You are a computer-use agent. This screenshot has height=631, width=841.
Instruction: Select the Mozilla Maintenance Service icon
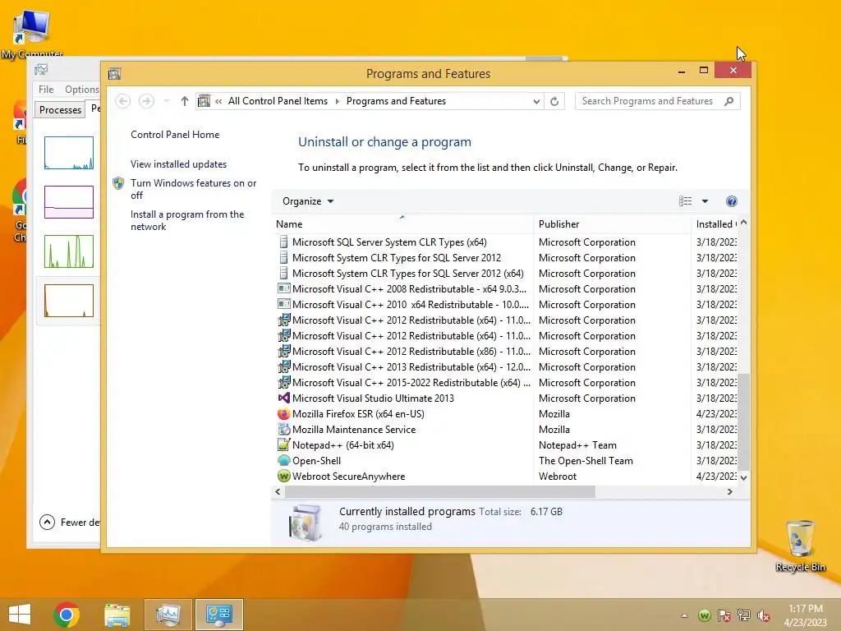(283, 429)
